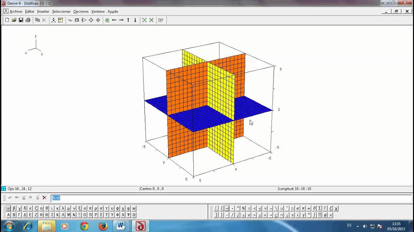Click the Copy plot window icon
414x232 pixels.
[38, 20]
